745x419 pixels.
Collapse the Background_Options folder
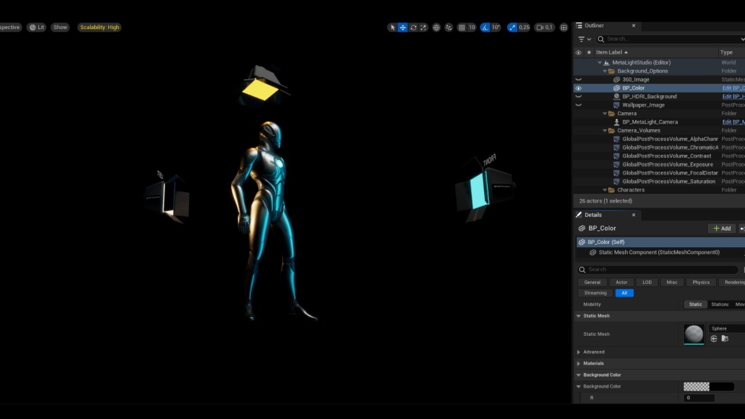point(605,71)
